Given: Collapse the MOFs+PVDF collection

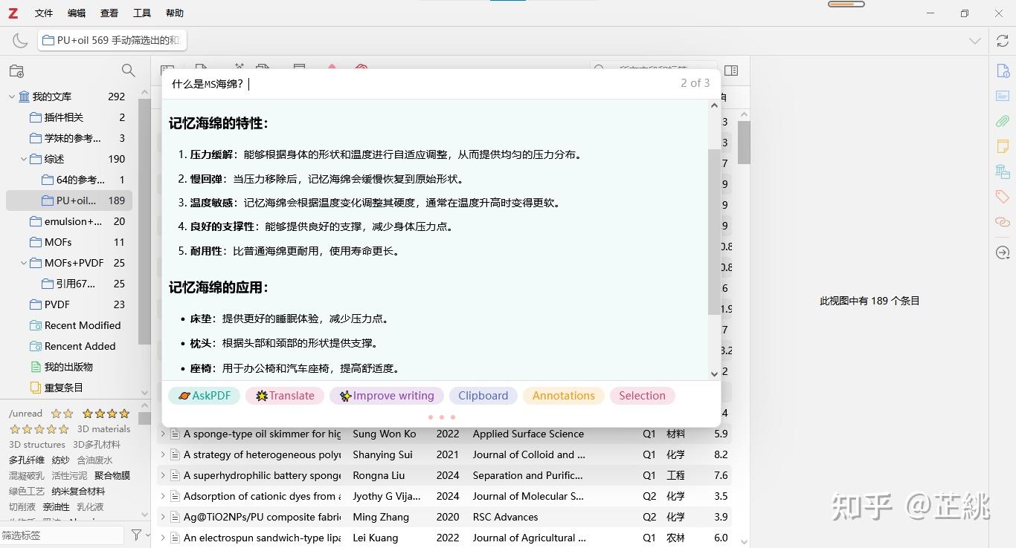Looking at the screenshot, I should (24, 263).
